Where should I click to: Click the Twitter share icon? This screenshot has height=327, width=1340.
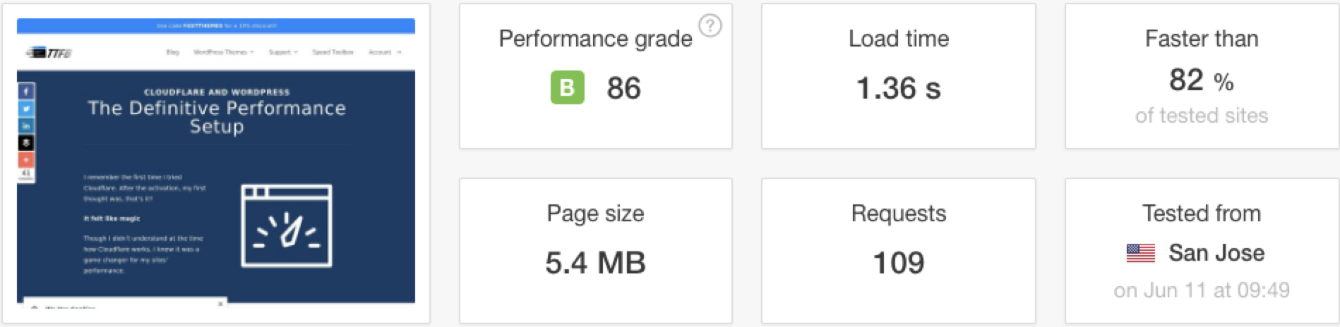coord(26,109)
